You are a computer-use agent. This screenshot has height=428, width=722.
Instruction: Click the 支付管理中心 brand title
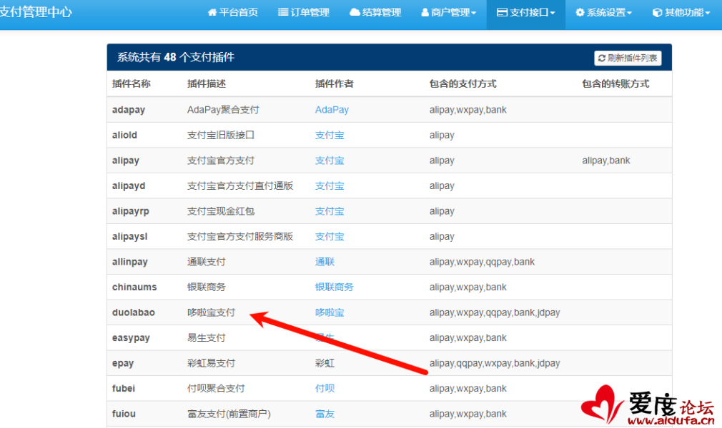35,12
